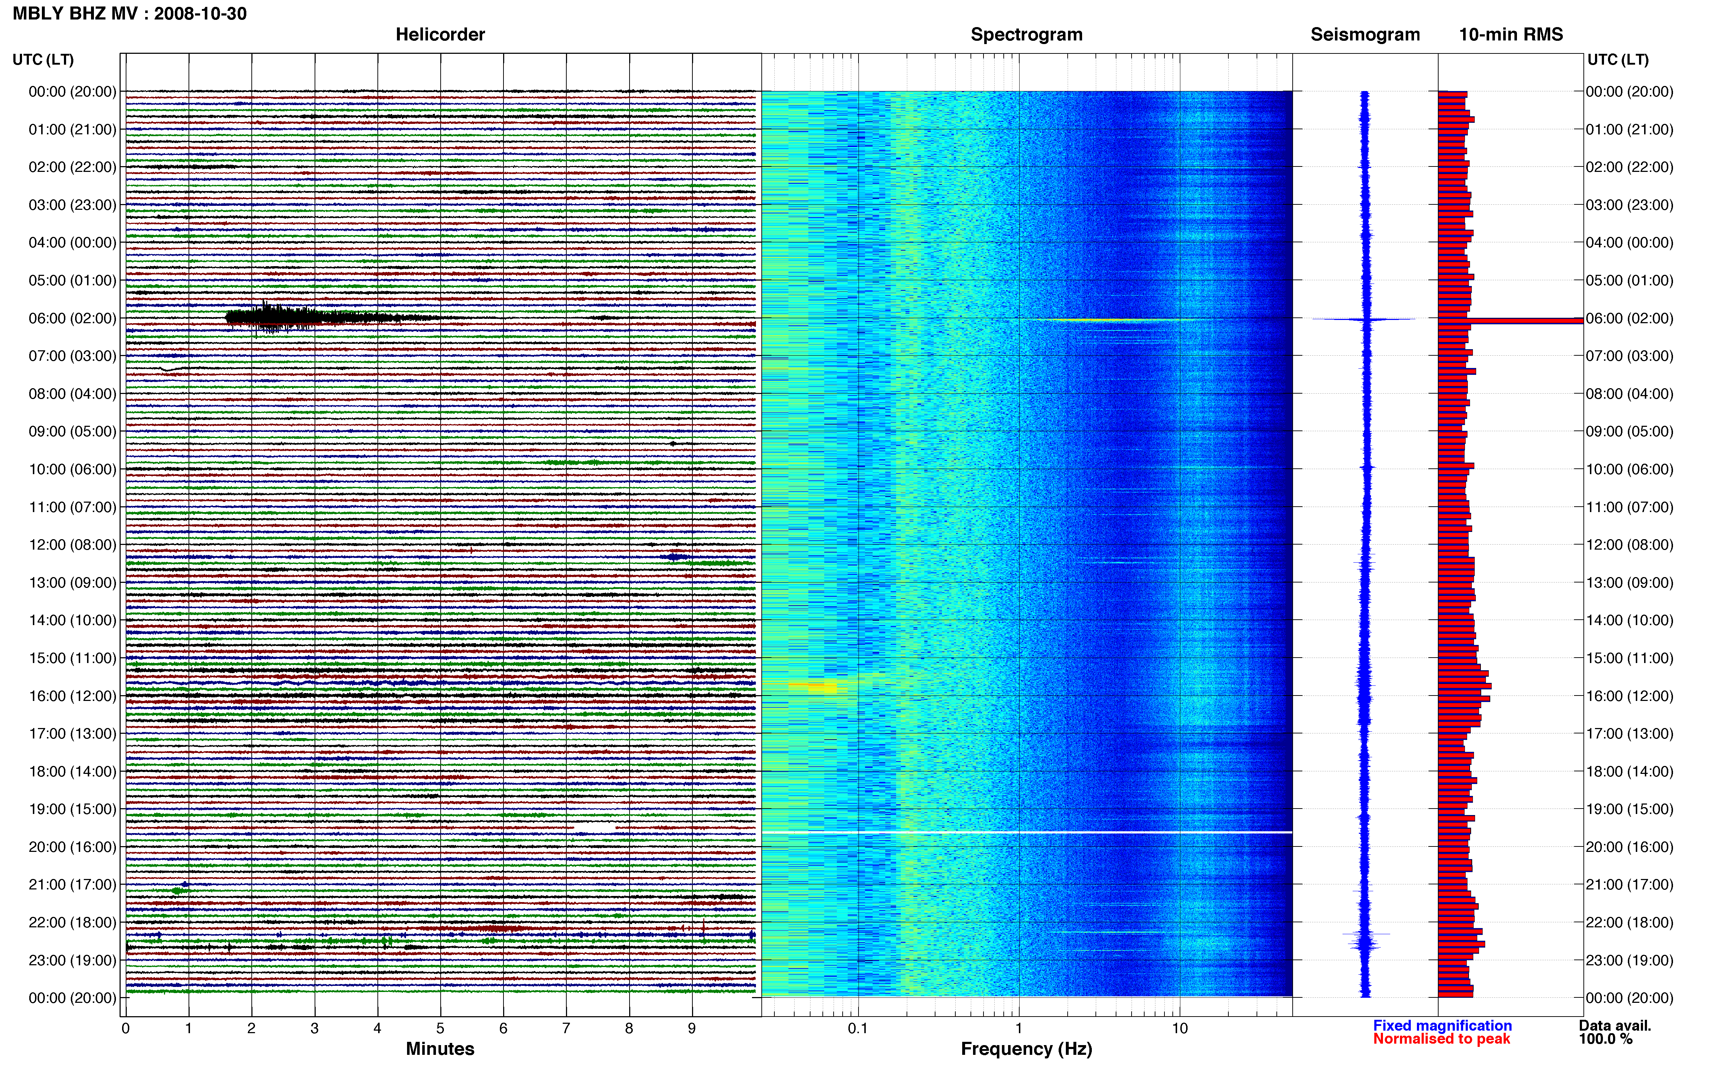
Task: Click the helicorder-side '08:00 (04:00)' time label
Action: (72, 394)
